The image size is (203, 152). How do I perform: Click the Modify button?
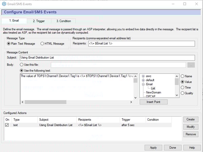(190, 127)
